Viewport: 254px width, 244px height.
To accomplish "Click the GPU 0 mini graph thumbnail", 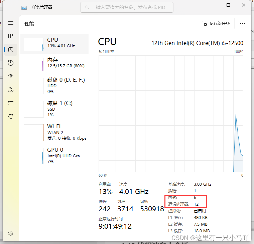I will click(34, 156).
